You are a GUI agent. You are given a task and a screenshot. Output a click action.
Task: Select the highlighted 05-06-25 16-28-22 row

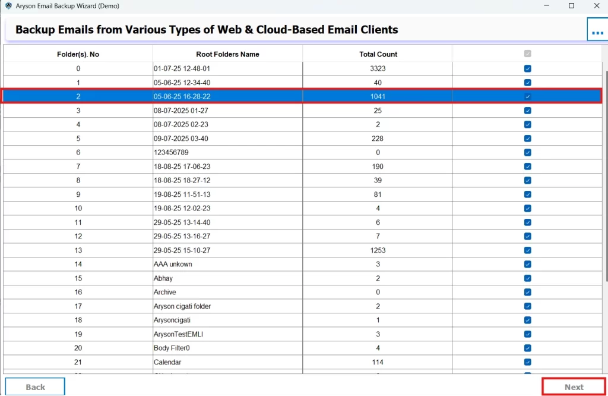(x=227, y=96)
